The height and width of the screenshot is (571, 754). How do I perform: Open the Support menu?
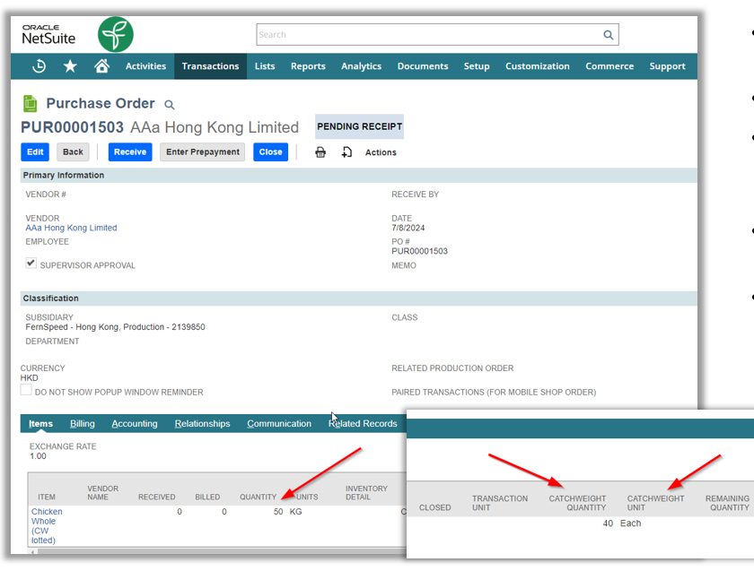point(667,66)
